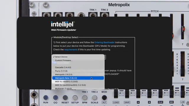Click the MX label badge on panel
The image size is (189, 106).
pos(171,102)
